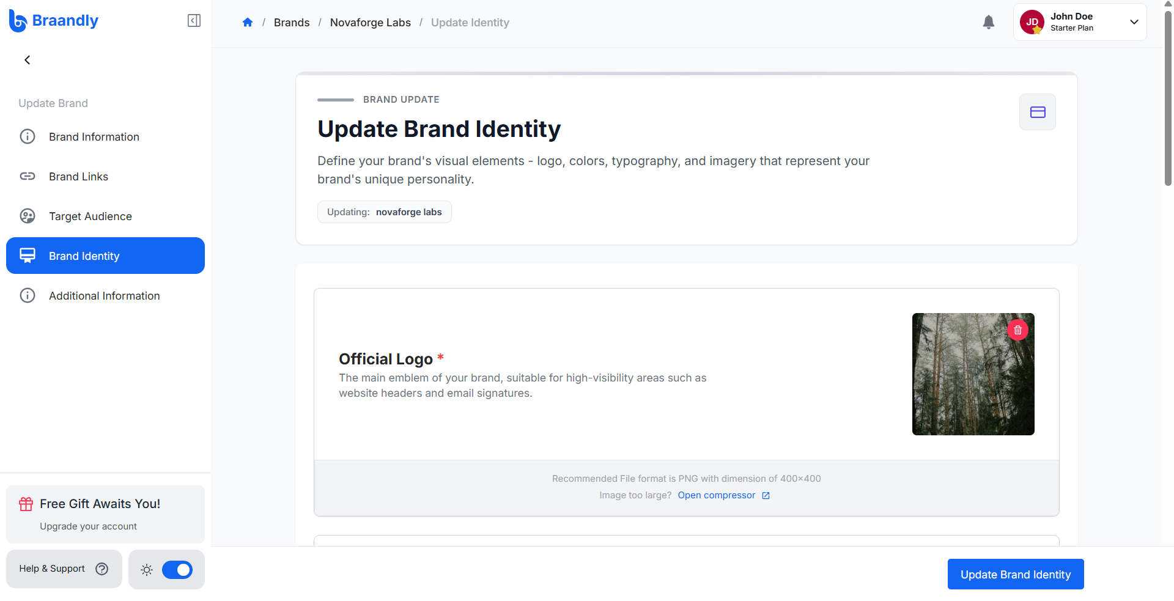The height and width of the screenshot is (601, 1174).
Task: Toggle the dark mode switch
Action: (x=177, y=570)
